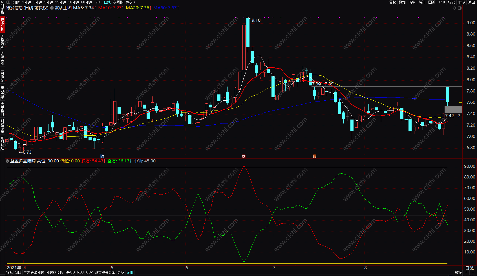The height and width of the screenshot is (276, 477).
Task: Click the 复权 button
Action: (393, 2)
